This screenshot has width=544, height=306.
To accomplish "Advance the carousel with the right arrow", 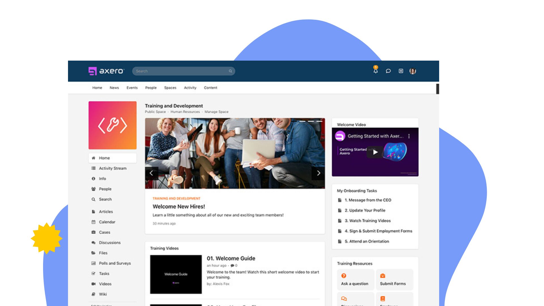I will click(319, 173).
